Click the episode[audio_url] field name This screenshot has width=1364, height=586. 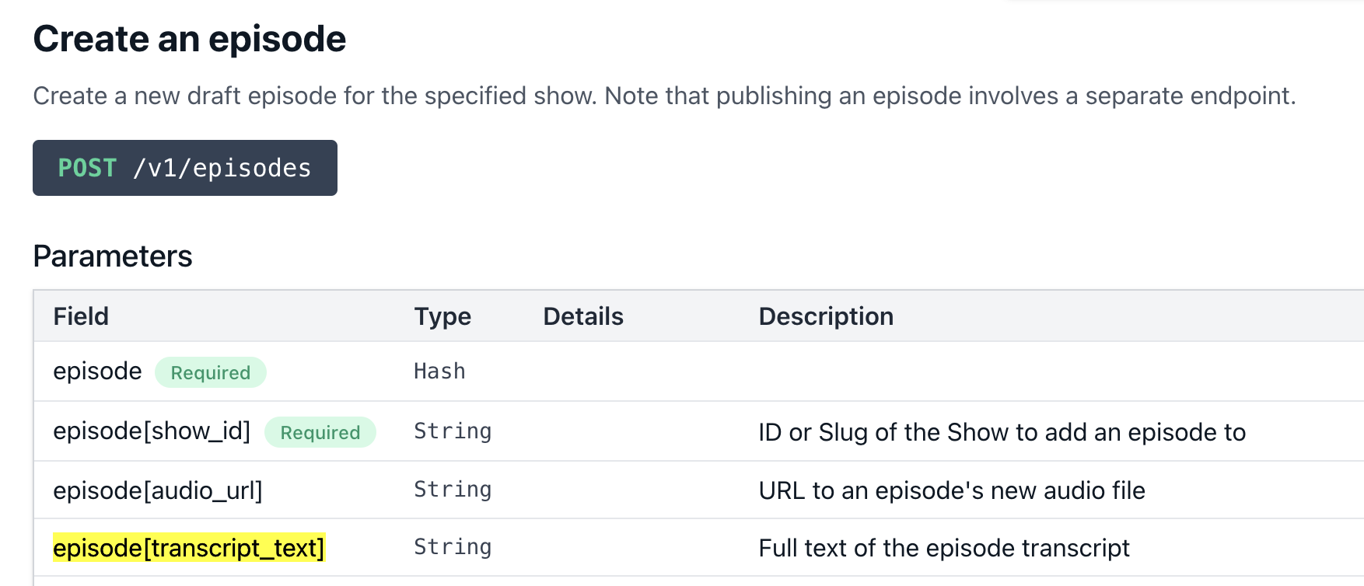point(157,490)
